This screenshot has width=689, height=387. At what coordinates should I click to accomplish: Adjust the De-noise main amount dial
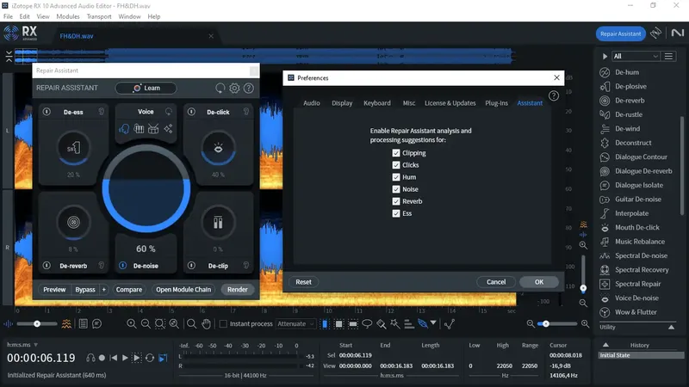pos(146,188)
